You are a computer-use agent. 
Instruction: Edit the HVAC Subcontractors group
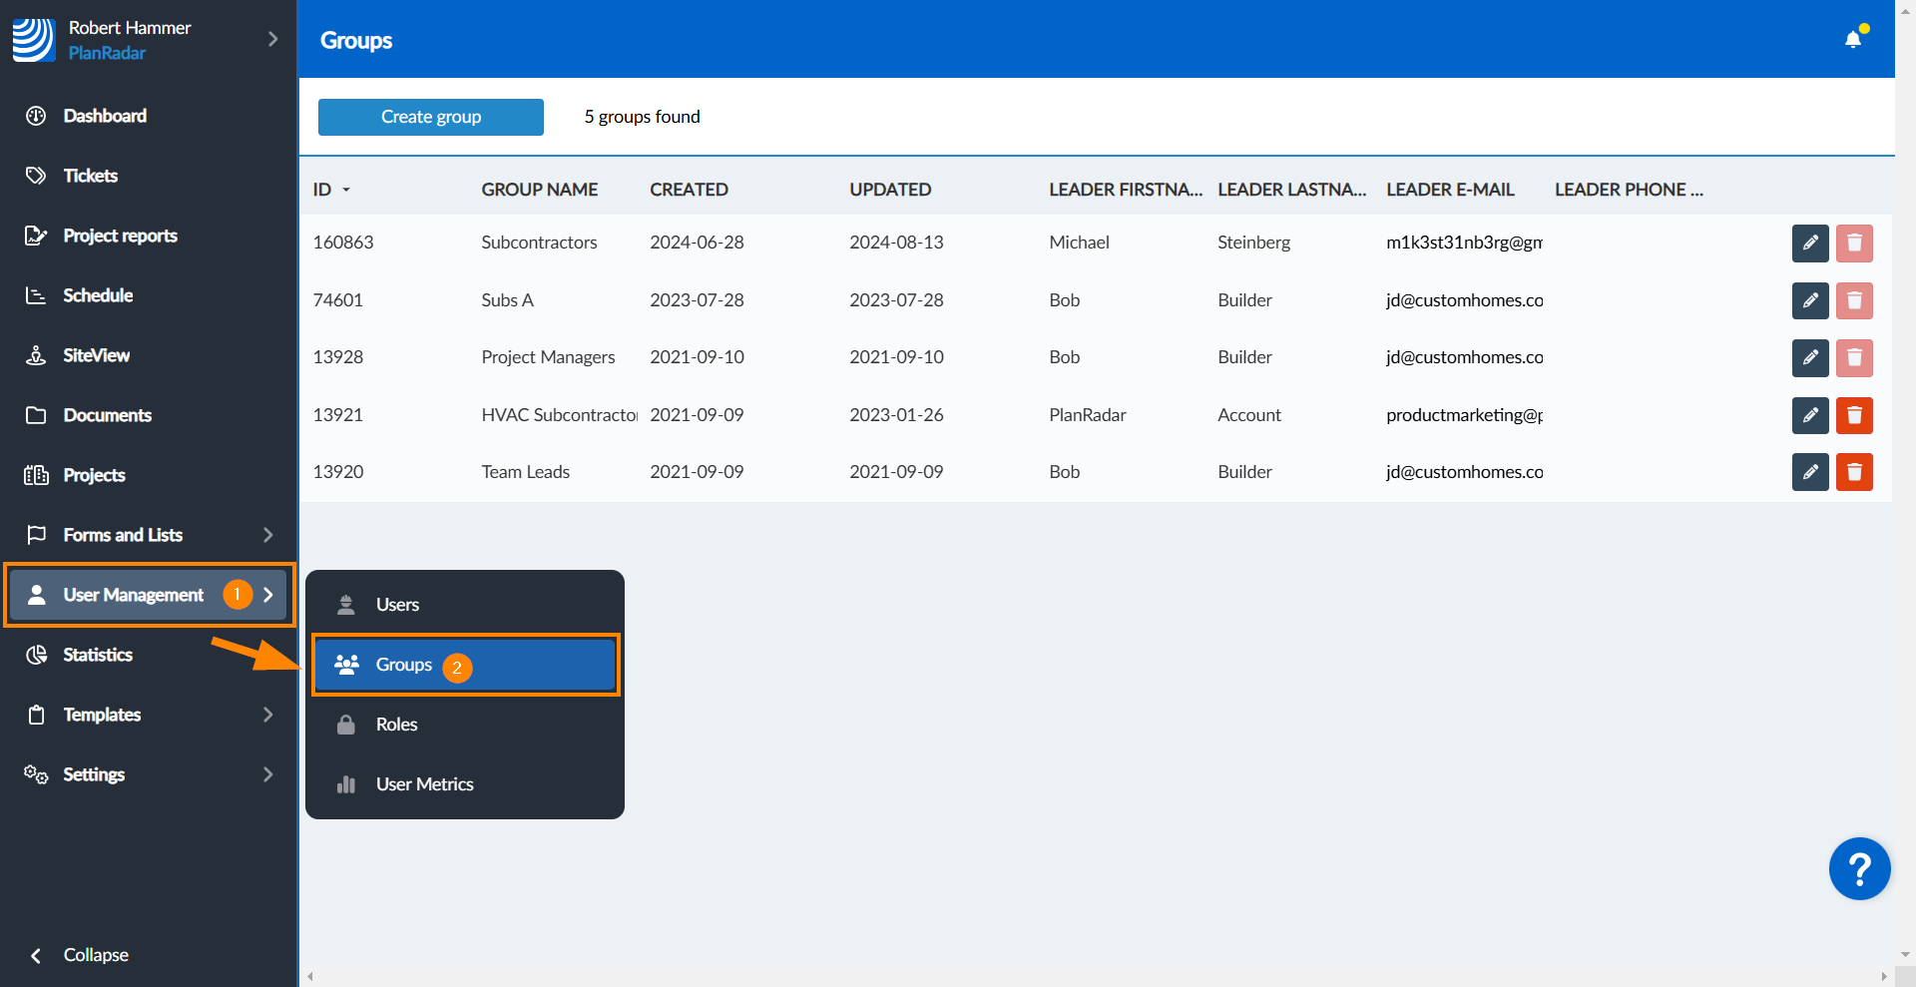pyautogui.click(x=1810, y=415)
